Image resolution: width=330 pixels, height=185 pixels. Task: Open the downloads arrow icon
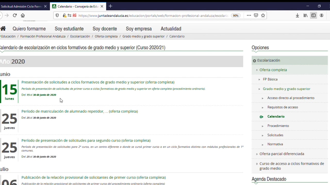(x=297, y=15)
